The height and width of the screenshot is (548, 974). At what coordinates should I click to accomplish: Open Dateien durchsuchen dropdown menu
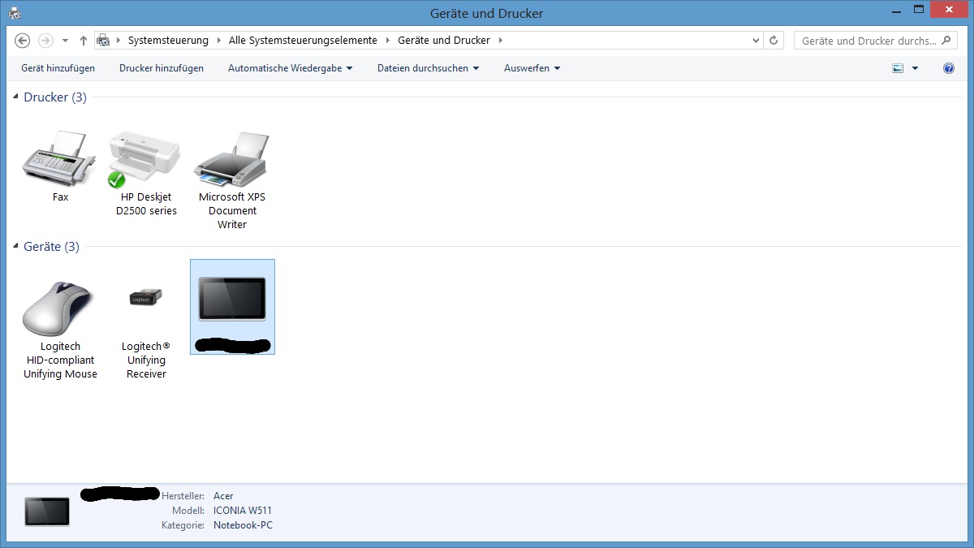pos(429,68)
